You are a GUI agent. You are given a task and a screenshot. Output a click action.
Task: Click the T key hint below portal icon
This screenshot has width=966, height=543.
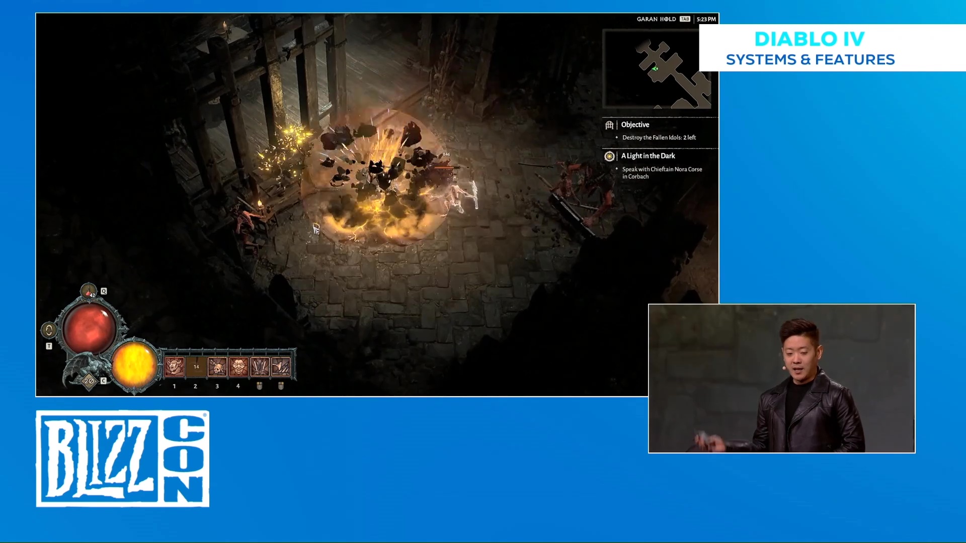pos(49,346)
